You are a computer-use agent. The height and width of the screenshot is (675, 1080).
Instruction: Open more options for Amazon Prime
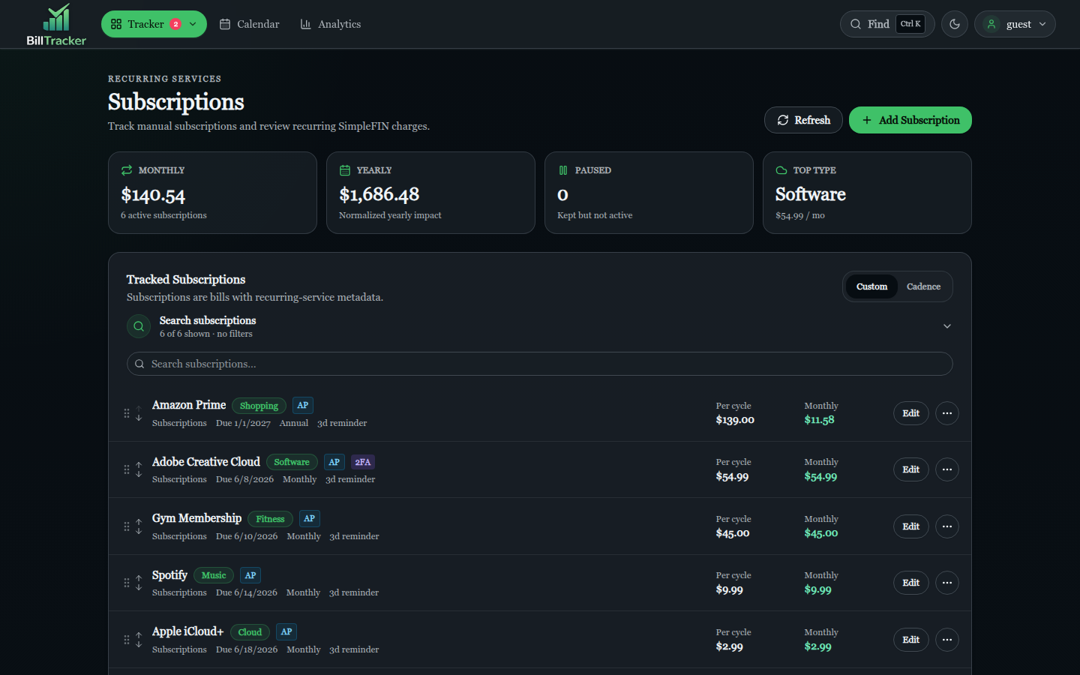tap(947, 413)
